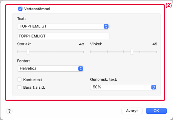Click the left end of Vinkel slider track

(x=91, y=52)
